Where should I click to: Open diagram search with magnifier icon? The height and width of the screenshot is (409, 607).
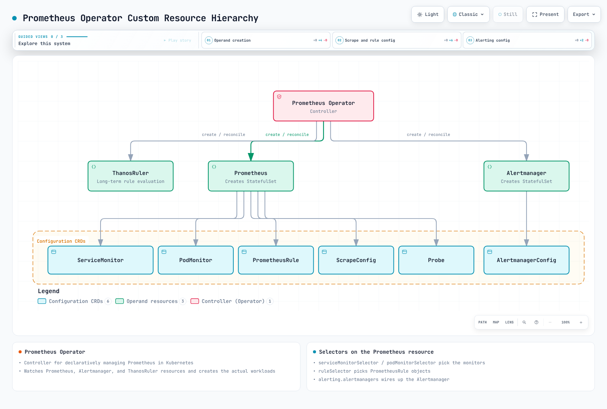524,322
